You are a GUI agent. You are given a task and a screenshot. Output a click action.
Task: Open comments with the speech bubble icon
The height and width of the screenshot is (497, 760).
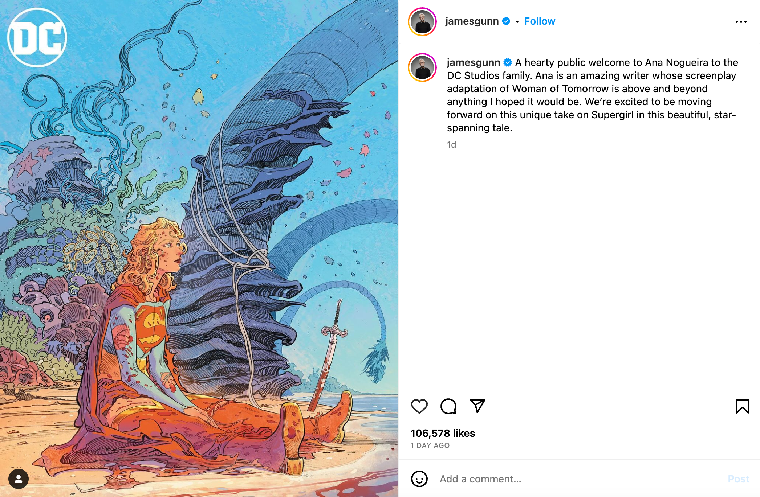pyautogui.click(x=448, y=406)
